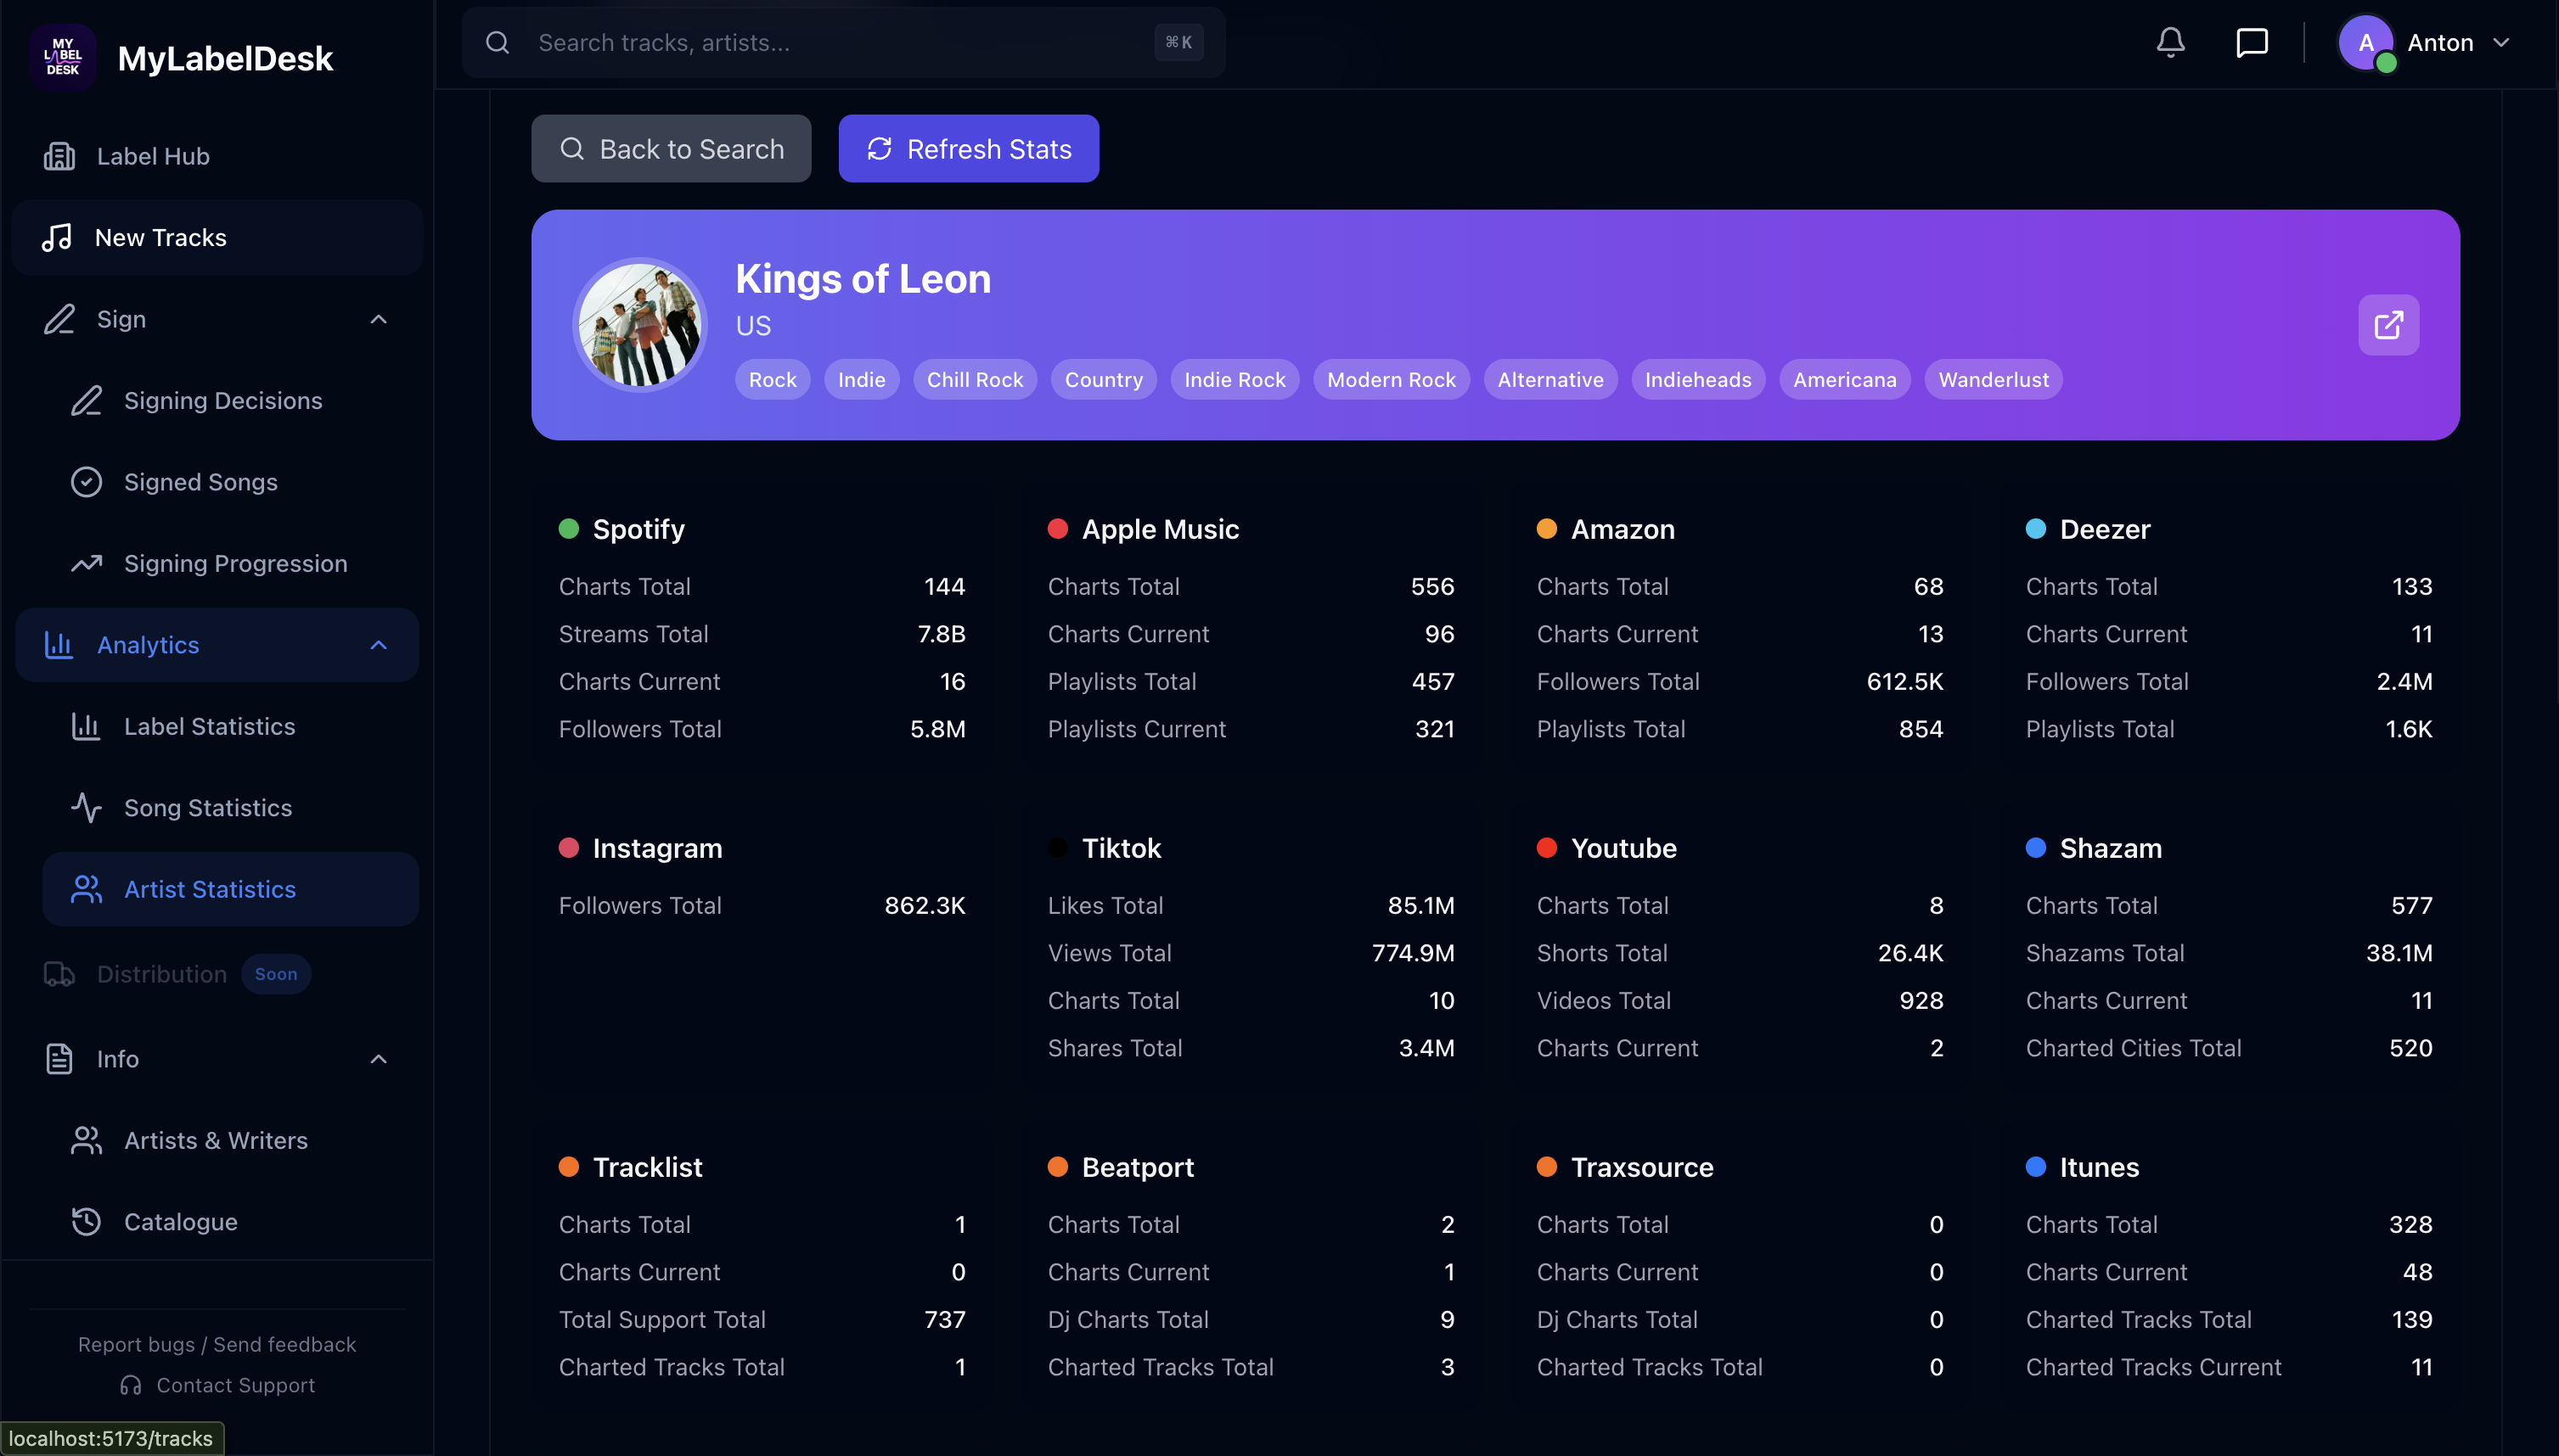Click the New Tracks music note icon
2559x1456 pixels.
coord(58,237)
